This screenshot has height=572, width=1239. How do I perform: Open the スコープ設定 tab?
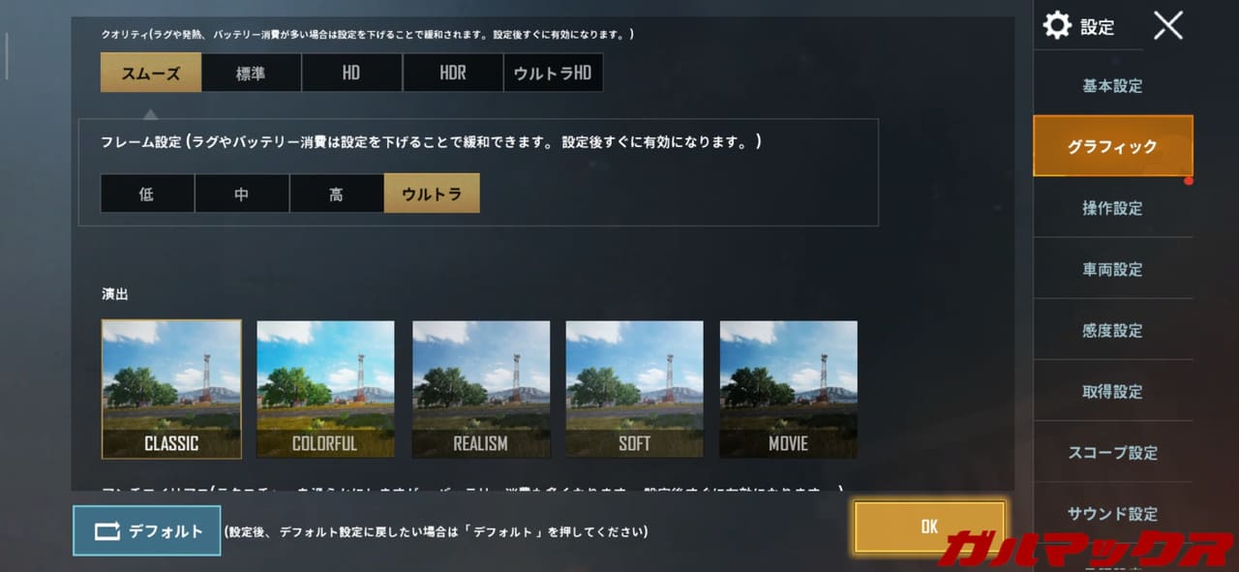point(1112,452)
